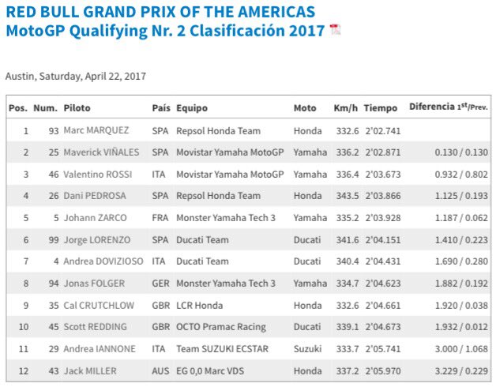Image resolution: width=496 pixels, height=387 pixels.
Task: Open Valentino ROSSI rider entry
Action: (97, 175)
